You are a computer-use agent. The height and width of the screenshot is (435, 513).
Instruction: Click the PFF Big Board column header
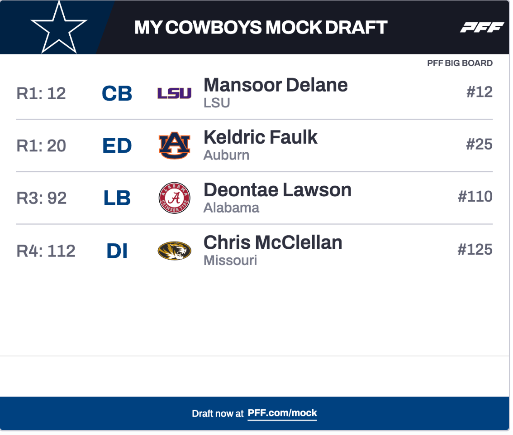click(460, 63)
